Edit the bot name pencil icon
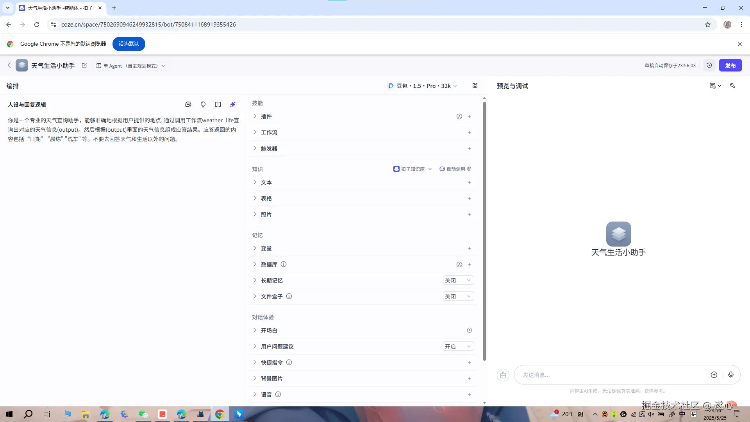 (x=84, y=65)
